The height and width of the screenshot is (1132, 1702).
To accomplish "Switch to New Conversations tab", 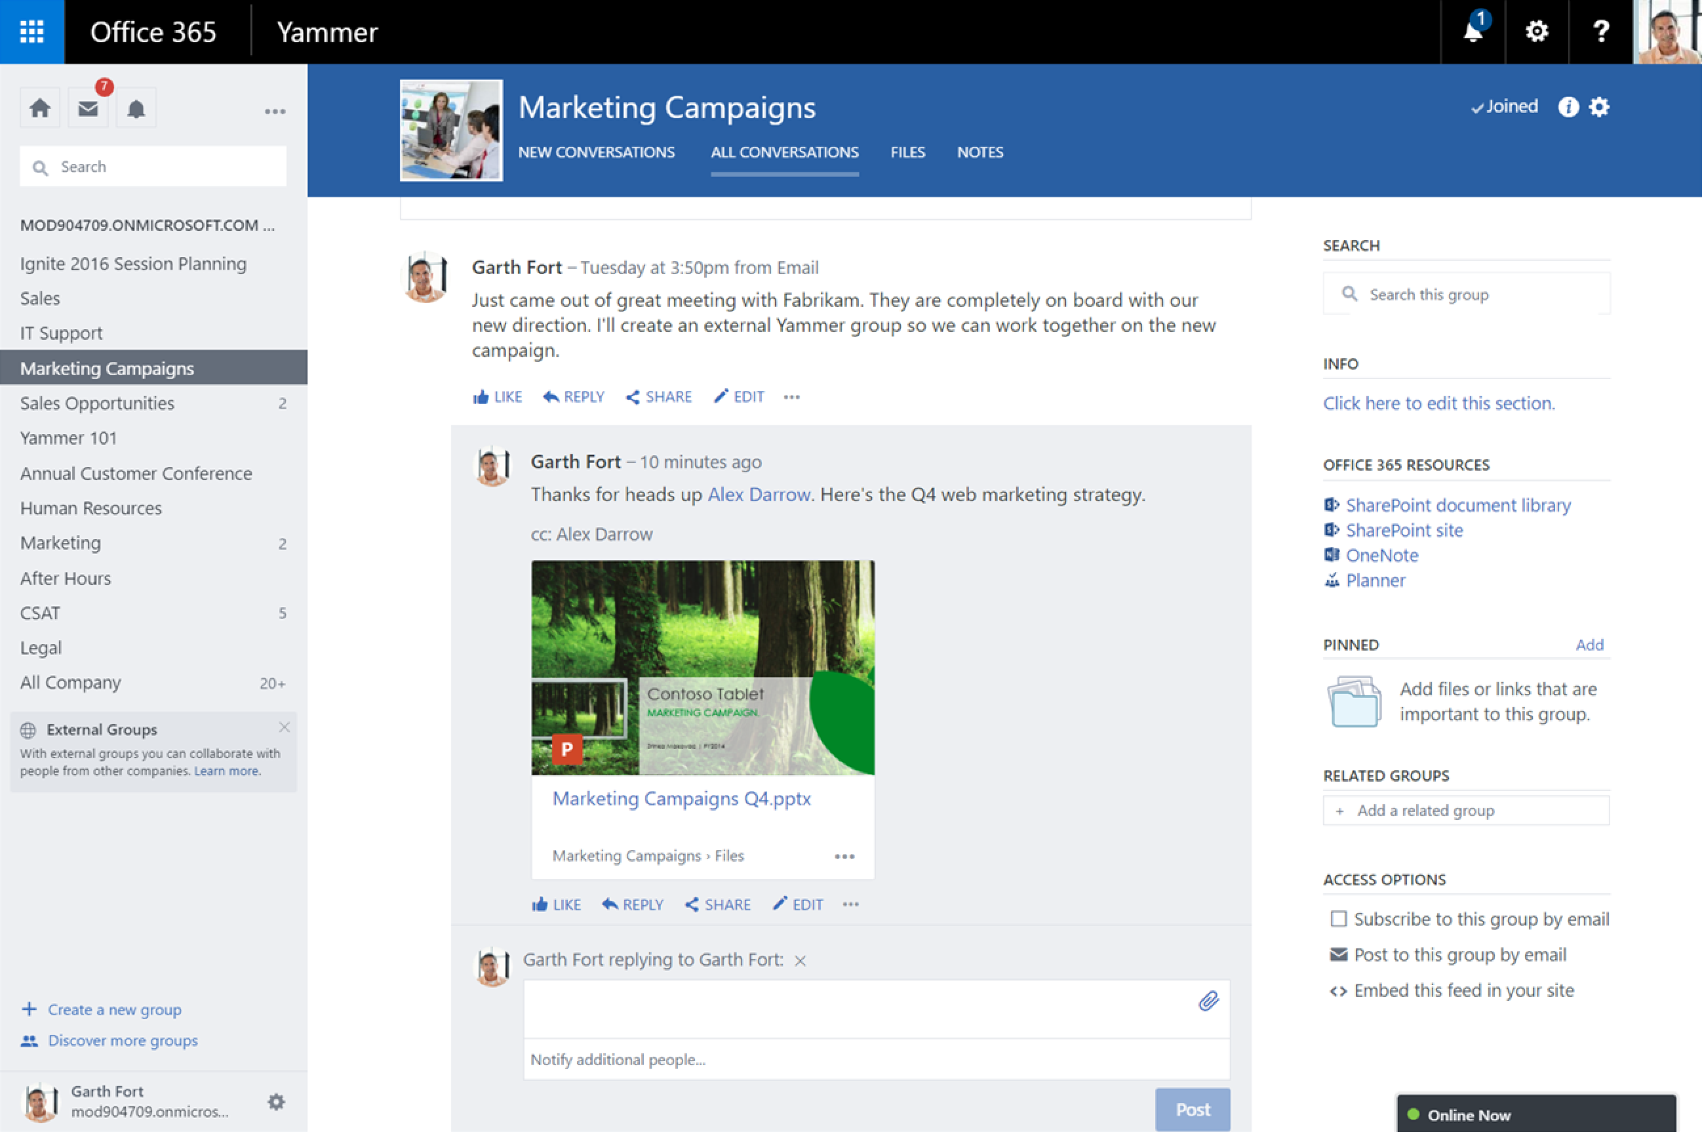I will 596,152.
